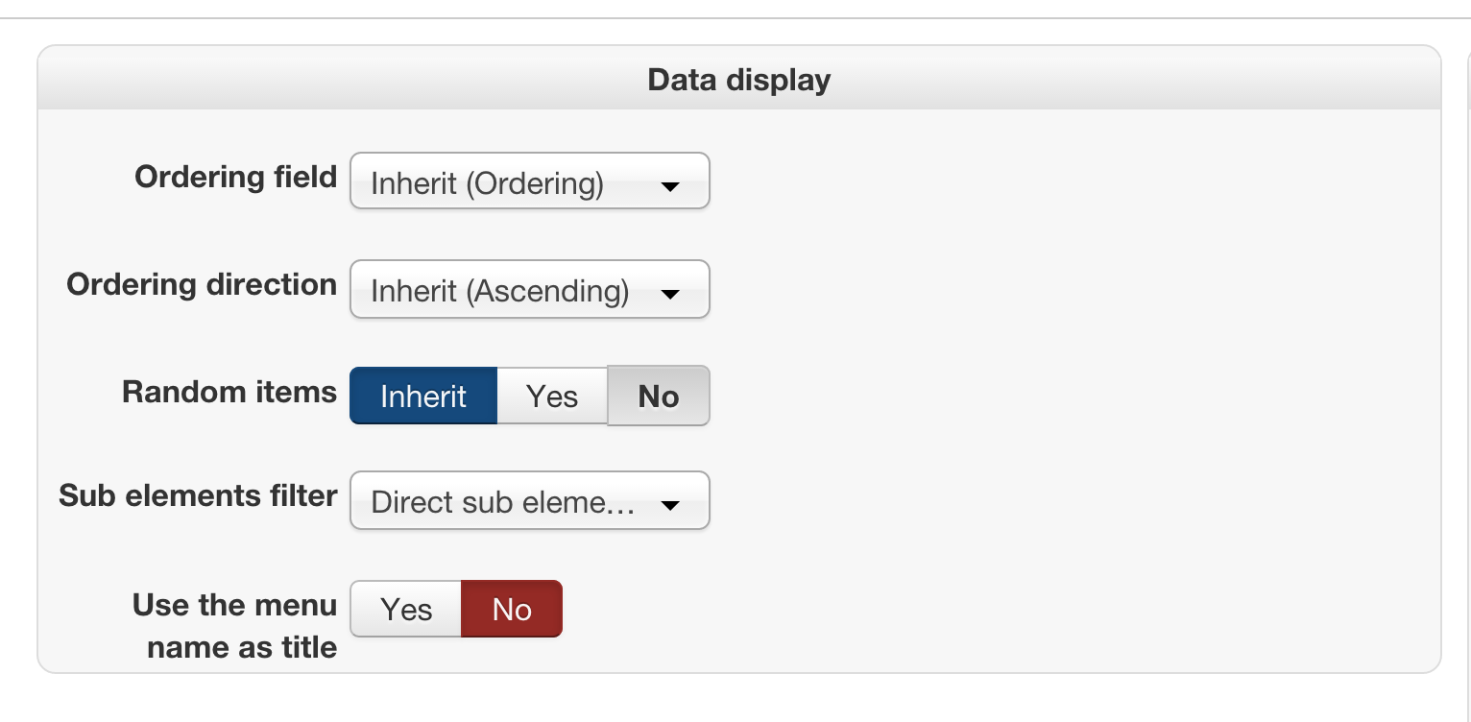Click the grey Data display header bar
Image resolution: width=1471 pixels, height=722 pixels.
click(x=1104, y=79)
